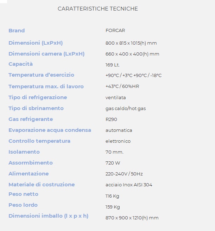Click the FORCAR brand value
This screenshot has height=231, width=215.
click(x=115, y=31)
